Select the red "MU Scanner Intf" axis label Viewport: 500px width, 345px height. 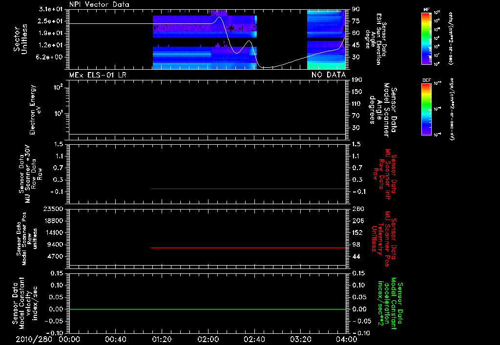tap(387, 174)
